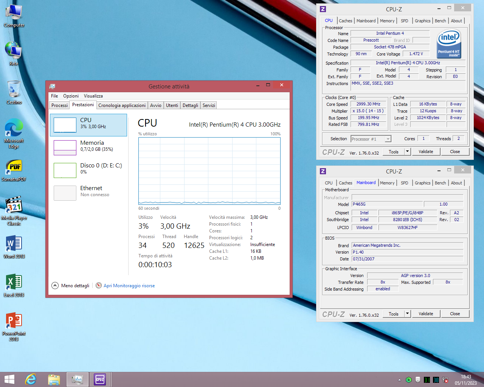
Task: Click the CPU-Z taskbar button
Action: pyautogui.click(x=100, y=379)
